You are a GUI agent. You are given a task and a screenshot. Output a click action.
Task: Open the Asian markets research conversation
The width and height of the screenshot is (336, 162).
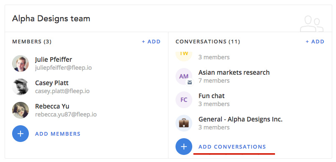234,73
